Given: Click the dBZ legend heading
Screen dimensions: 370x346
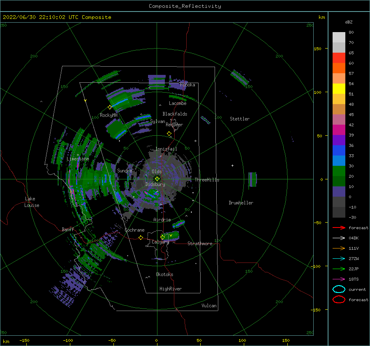Looking at the screenshot, I should [x=349, y=22].
